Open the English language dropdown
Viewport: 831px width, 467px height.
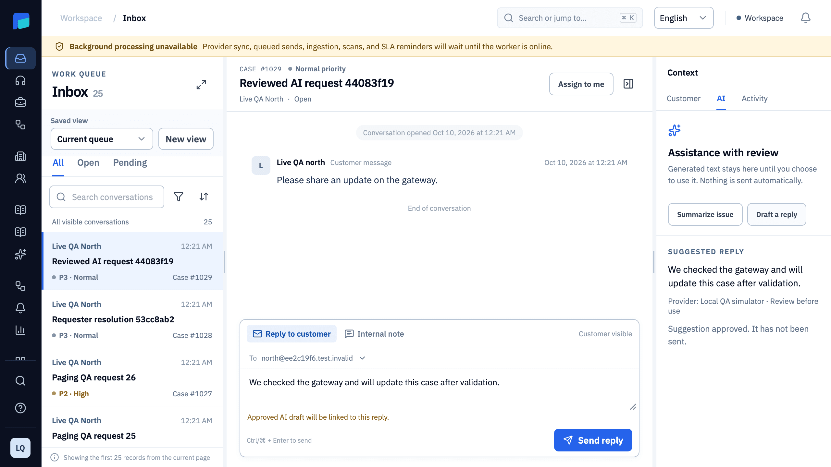(684, 18)
